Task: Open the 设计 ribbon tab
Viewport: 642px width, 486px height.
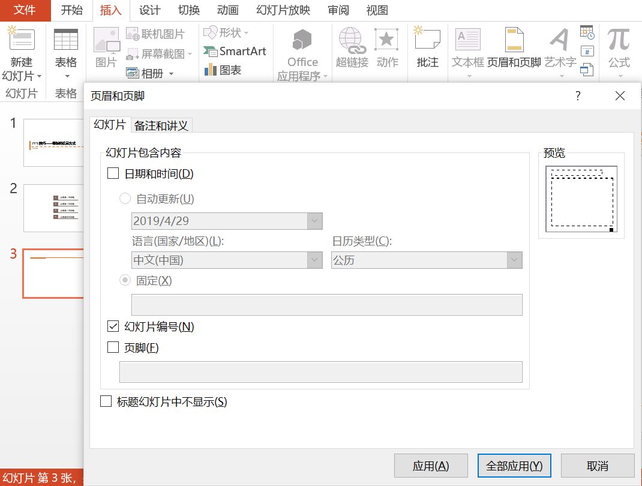Action: 149,10
